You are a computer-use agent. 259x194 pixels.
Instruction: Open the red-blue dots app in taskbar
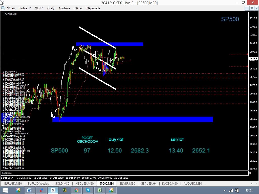point(41,190)
